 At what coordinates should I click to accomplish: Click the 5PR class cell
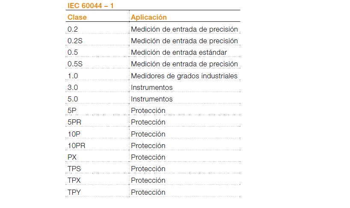[74, 122]
